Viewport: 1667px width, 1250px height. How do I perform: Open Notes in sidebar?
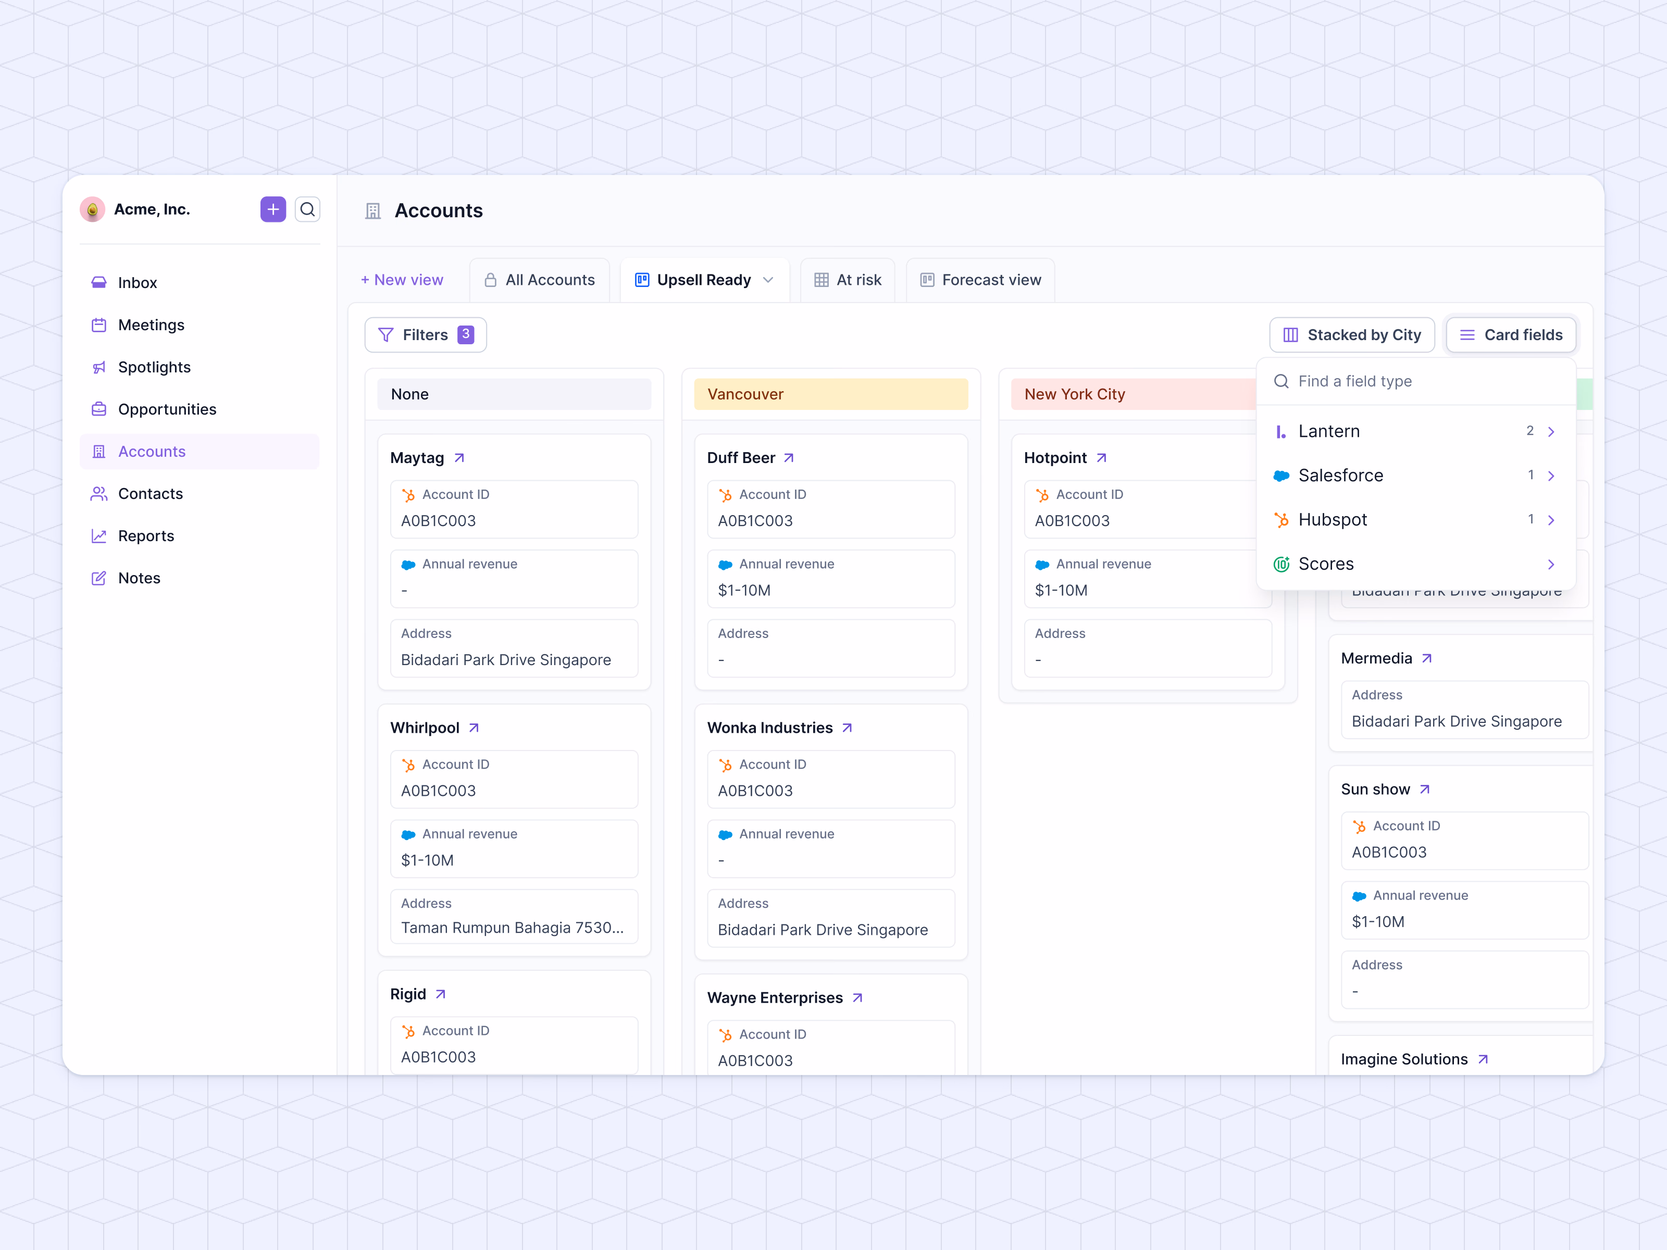tap(200, 578)
